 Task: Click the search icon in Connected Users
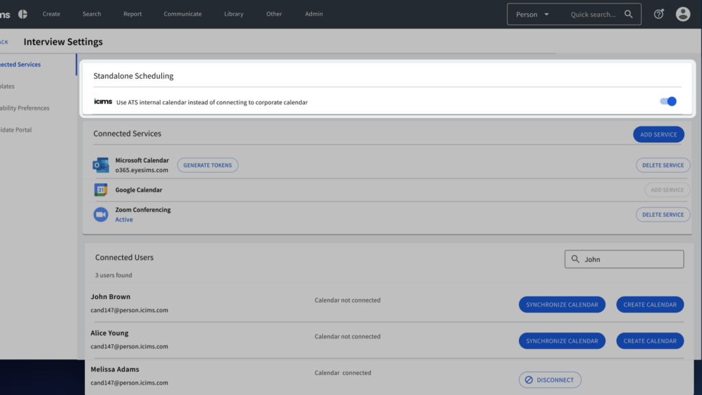[x=574, y=259]
